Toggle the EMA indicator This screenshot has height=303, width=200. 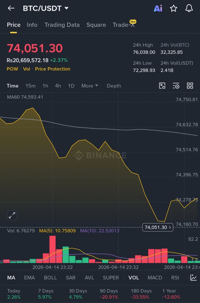tap(29, 278)
